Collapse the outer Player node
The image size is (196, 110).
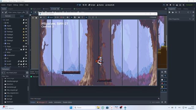pyautogui.click(x=3, y=46)
